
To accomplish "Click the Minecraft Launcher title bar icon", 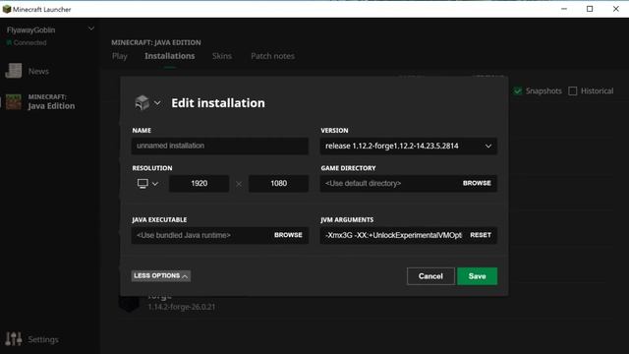I will [x=7, y=9].
